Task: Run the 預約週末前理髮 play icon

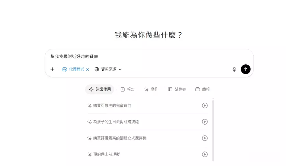Action: (x=205, y=154)
